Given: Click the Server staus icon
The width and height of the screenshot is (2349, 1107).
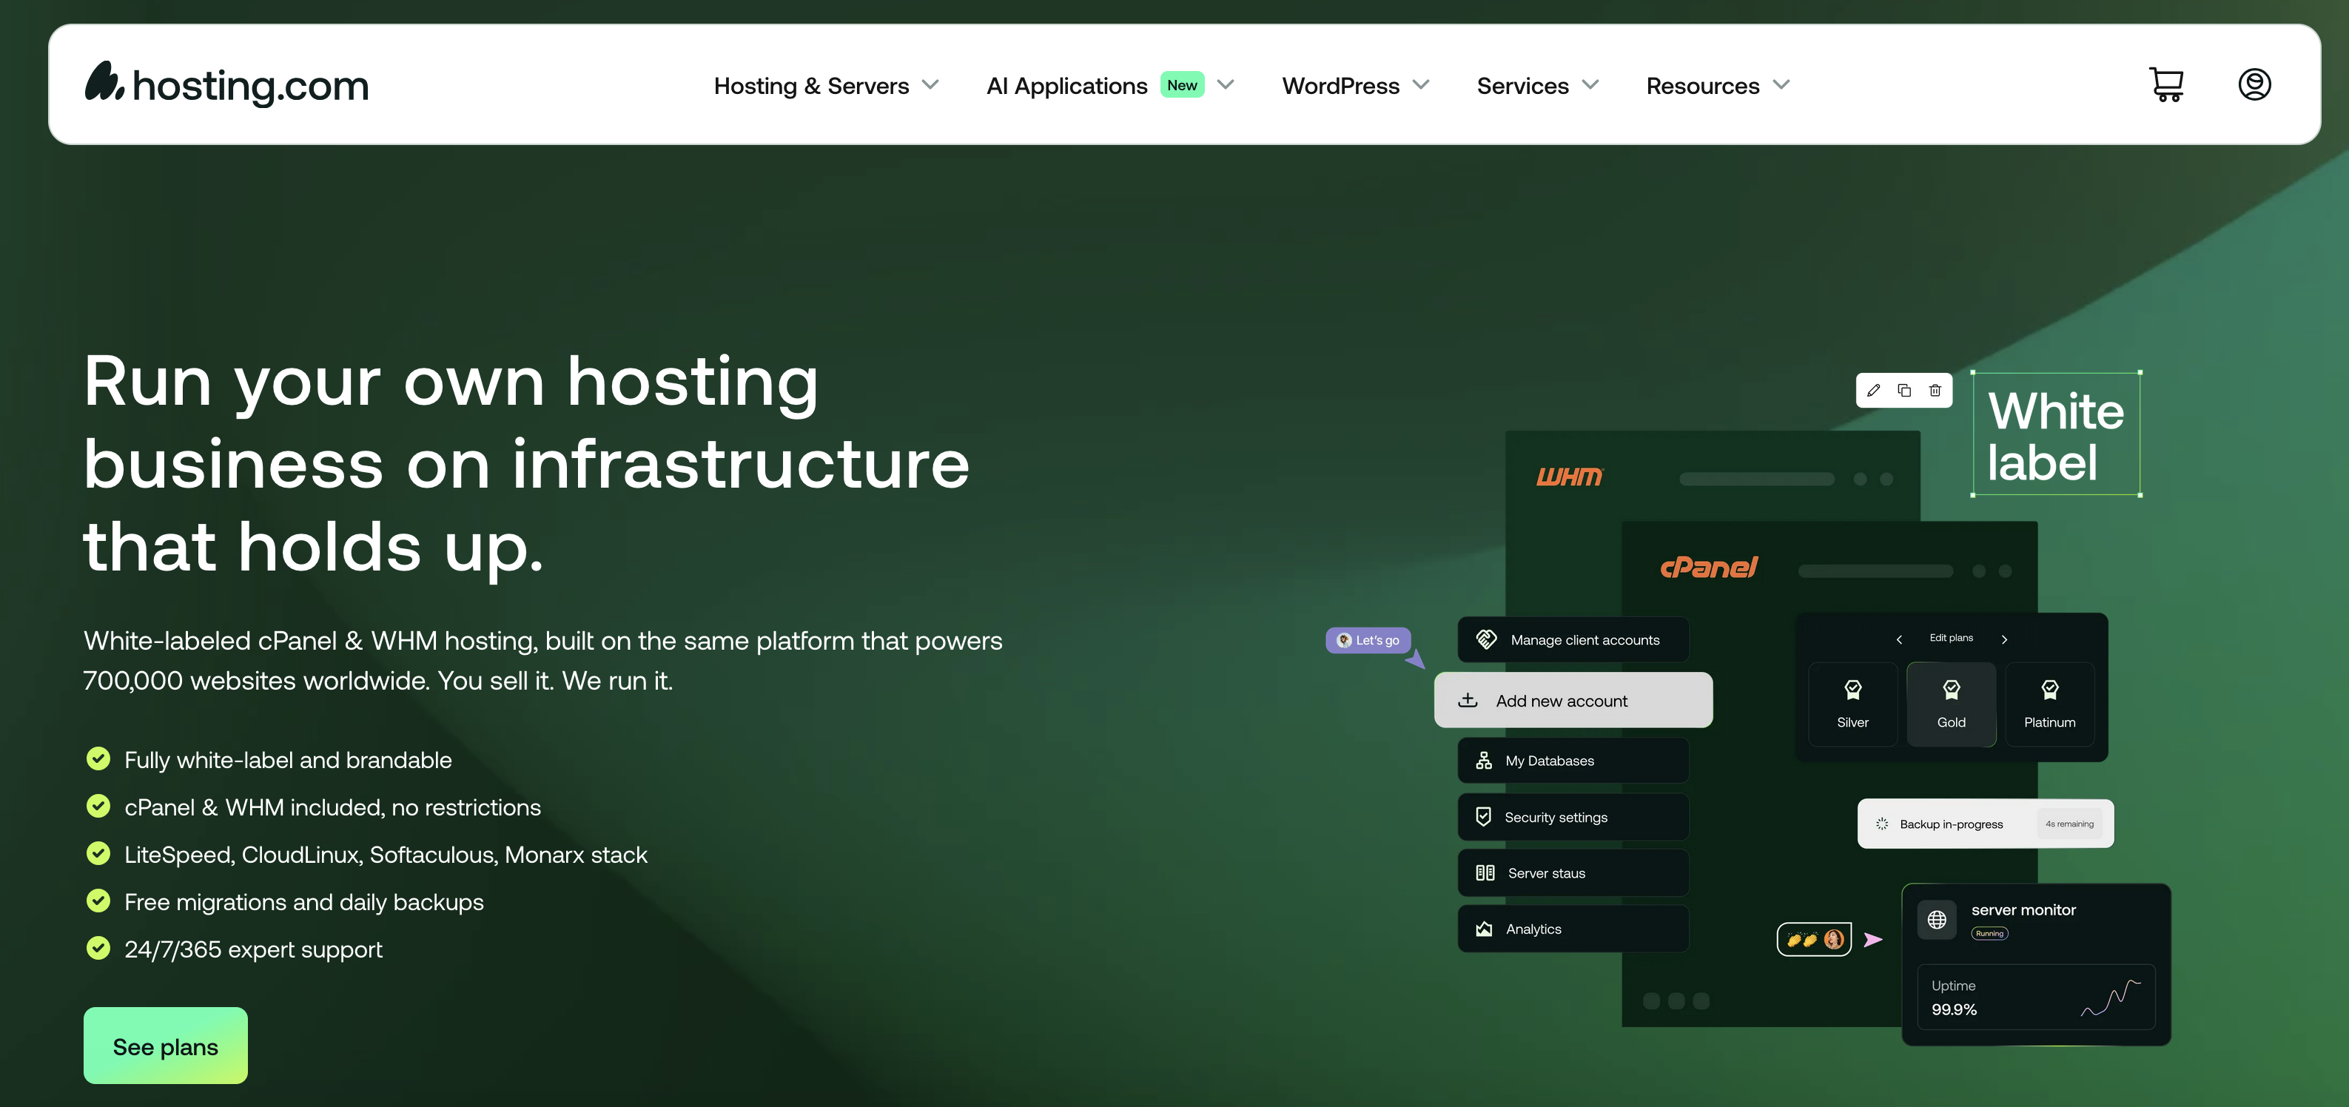Looking at the screenshot, I should click(x=1485, y=872).
